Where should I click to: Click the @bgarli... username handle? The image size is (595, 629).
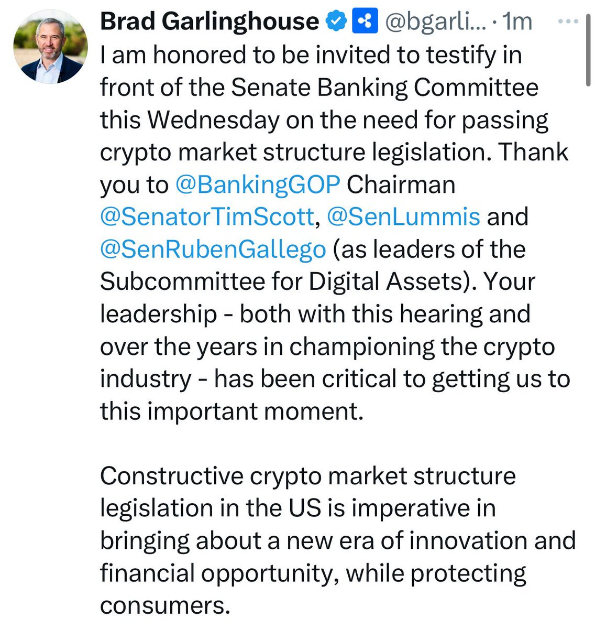point(436,21)
